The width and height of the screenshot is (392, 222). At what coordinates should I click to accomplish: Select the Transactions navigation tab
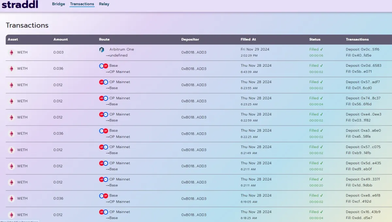pyautogui.click(x=82, y=4)
